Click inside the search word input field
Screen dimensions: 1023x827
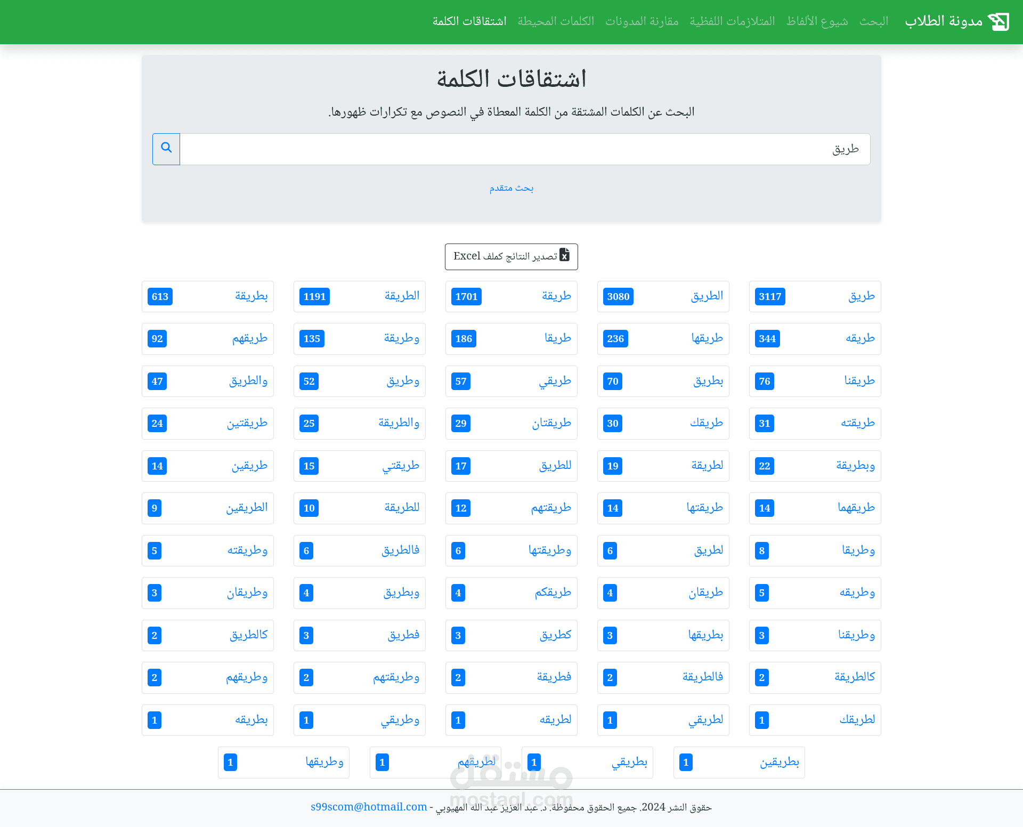[x=525, y=149]
